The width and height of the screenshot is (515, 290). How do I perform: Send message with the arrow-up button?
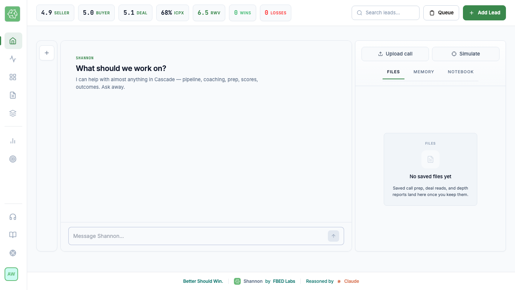click(x=334, y=236)
